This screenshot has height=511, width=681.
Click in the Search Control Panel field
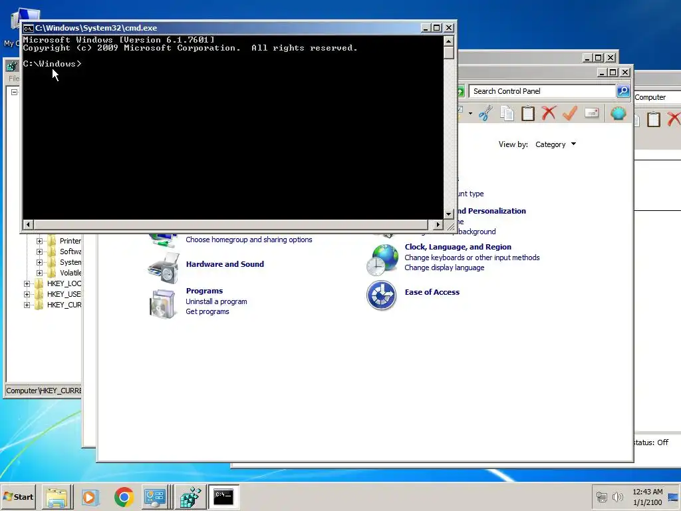(542, 91)
